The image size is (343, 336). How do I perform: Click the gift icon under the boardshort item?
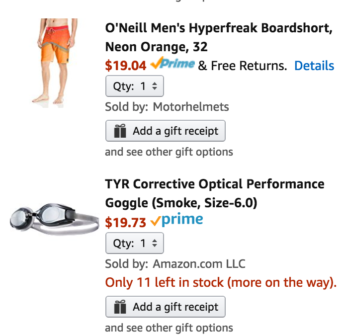[x=120, y=131]
